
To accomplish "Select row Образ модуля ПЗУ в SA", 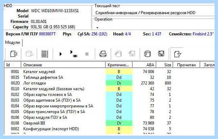I will (109, 117).
